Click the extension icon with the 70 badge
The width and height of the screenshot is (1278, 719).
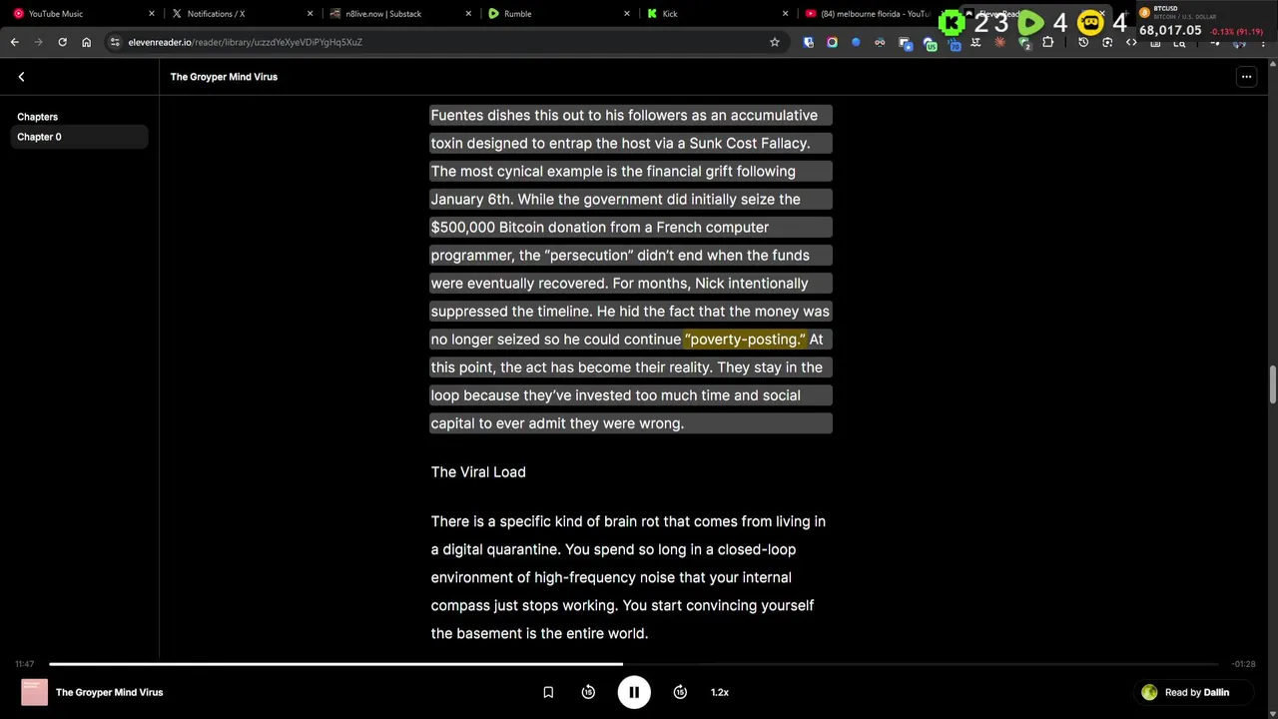[955, 44]
